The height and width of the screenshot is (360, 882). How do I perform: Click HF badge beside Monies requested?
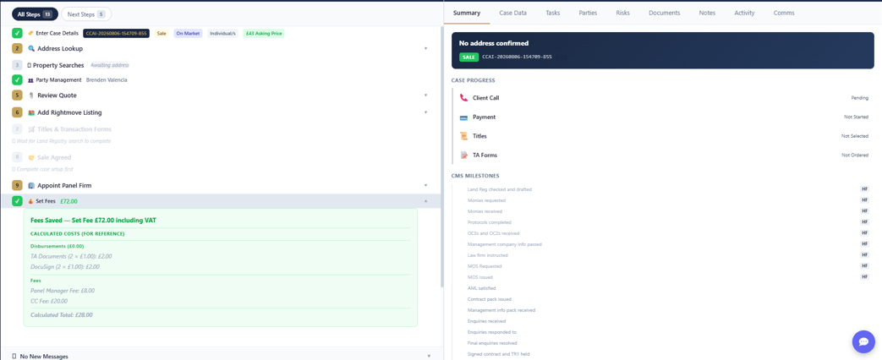864,200
